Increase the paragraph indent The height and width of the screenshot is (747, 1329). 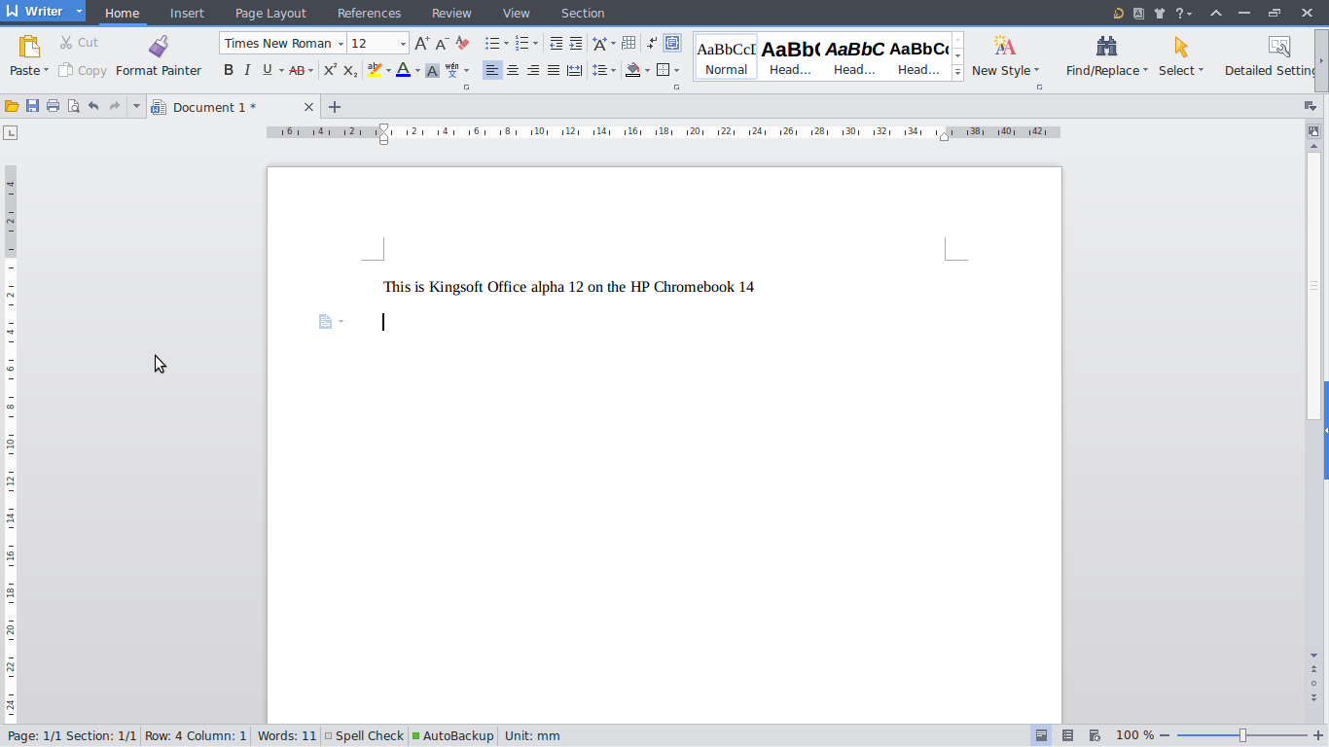pos(576,44)
